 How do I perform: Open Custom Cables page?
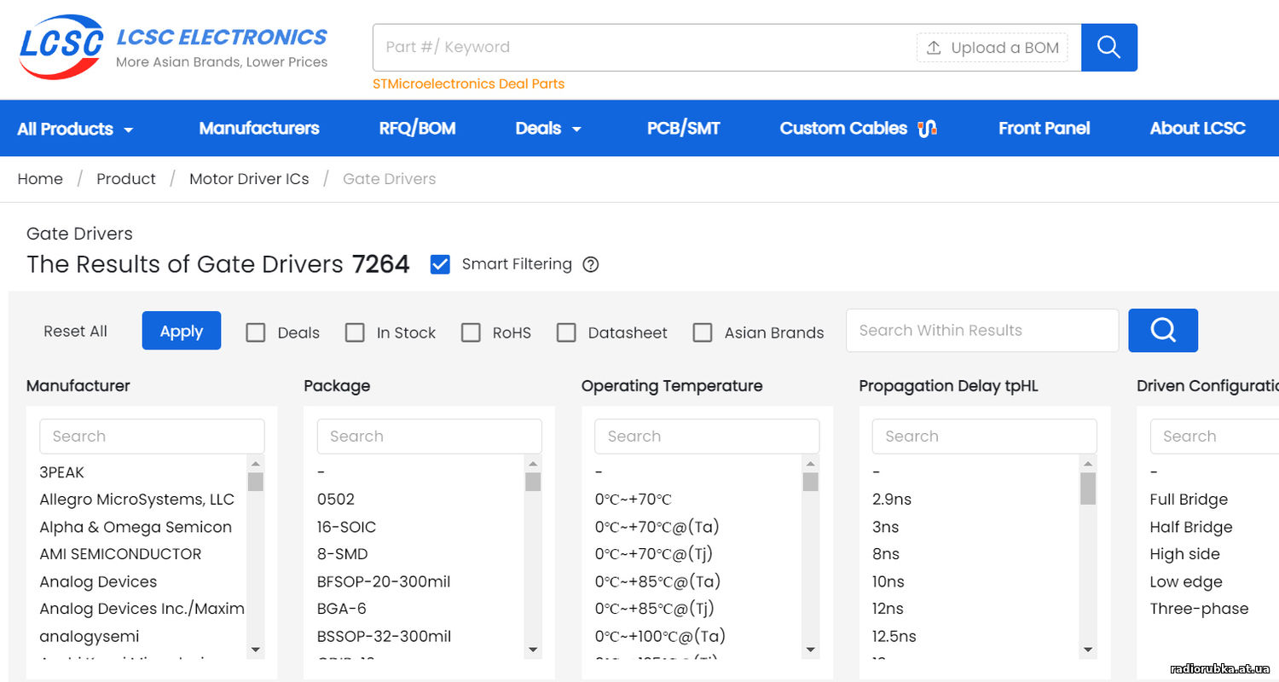tap(843, 129)
